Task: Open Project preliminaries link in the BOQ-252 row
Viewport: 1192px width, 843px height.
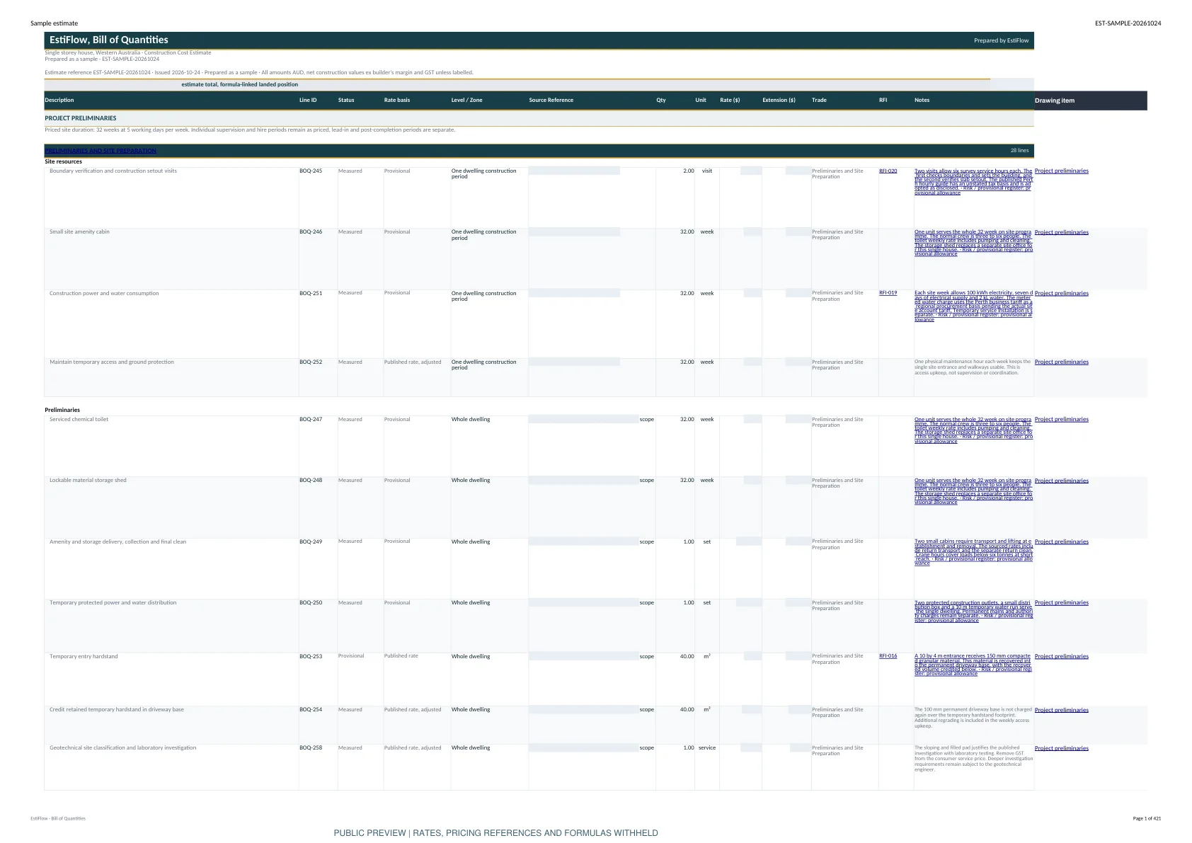Action: point(1061,362)
